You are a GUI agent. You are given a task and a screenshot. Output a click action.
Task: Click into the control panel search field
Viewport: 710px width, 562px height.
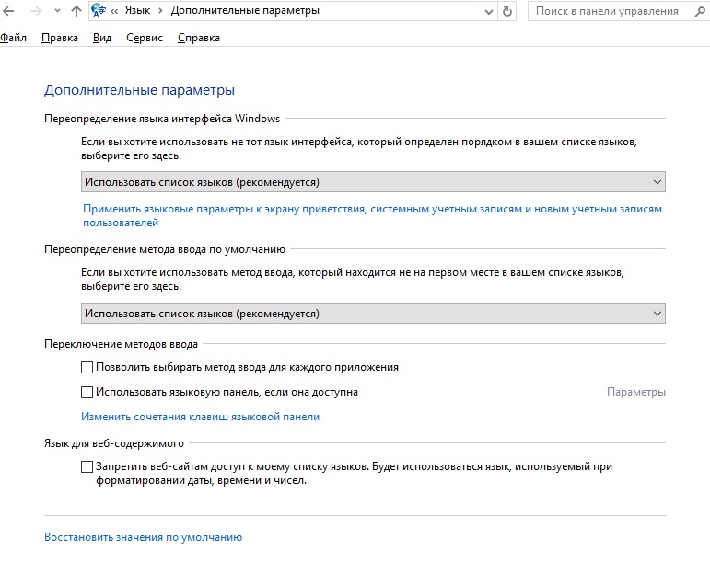tap(606, 12)
